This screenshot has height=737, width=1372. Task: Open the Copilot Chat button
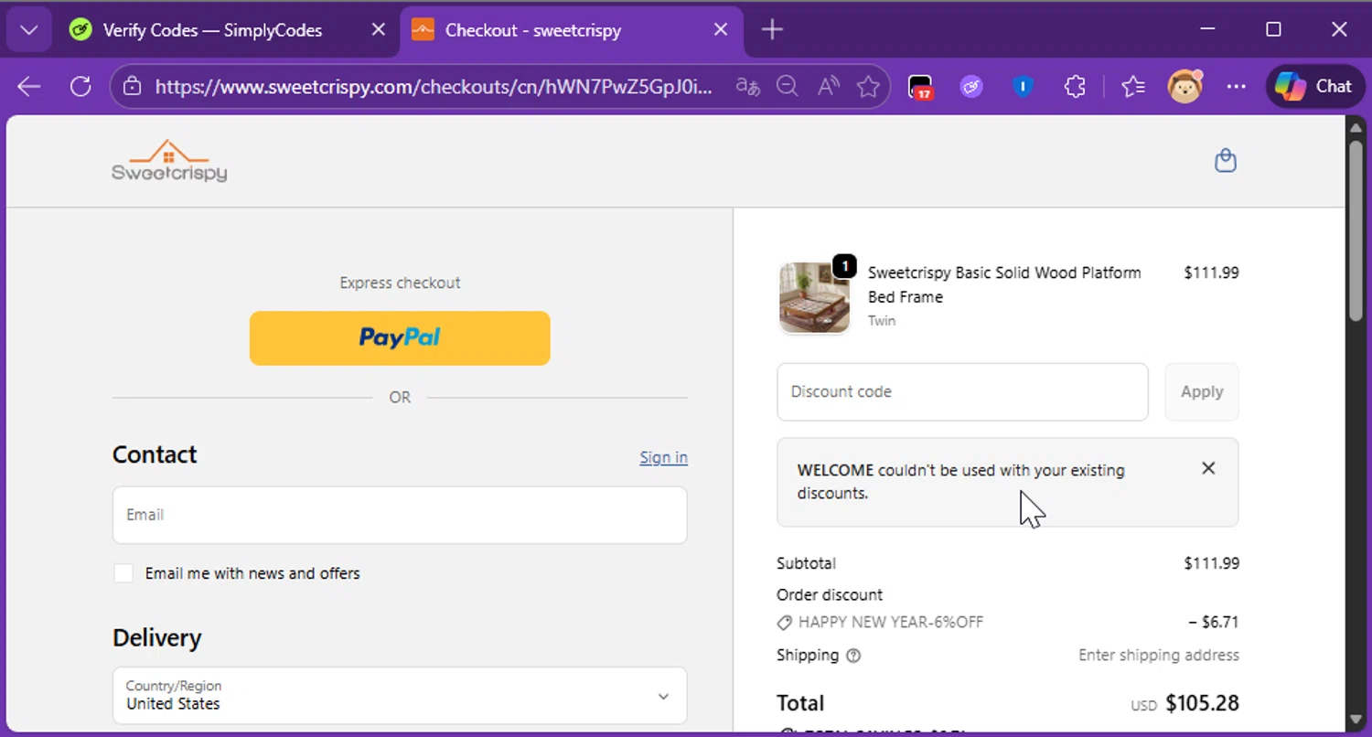[1314, 87]
